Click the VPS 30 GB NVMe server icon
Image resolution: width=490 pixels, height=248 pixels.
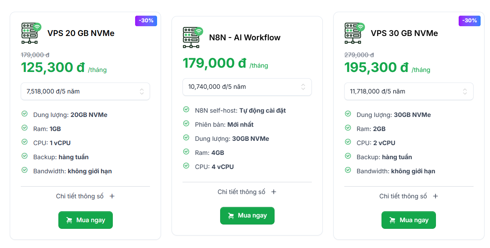[x=354, y=33]
